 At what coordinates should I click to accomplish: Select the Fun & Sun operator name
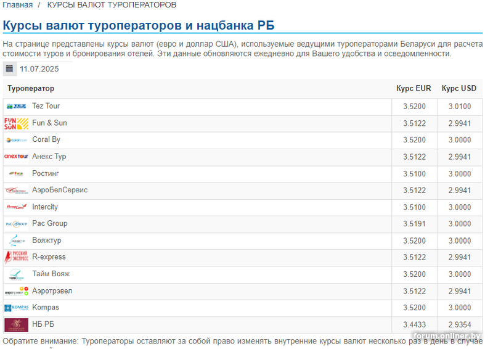click(x=50, y=123)
